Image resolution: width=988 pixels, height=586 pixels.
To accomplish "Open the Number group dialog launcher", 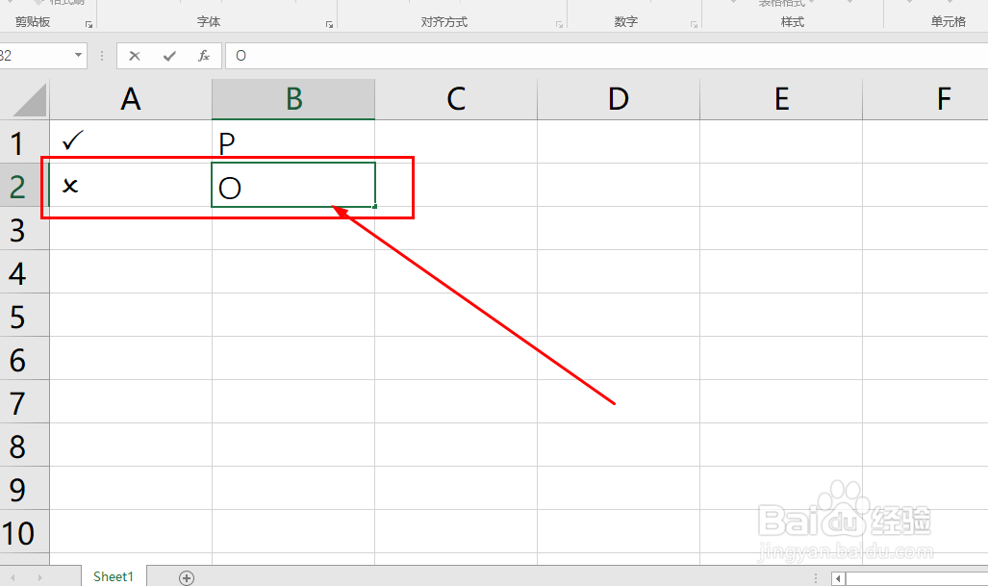I will tap(694, 24).
